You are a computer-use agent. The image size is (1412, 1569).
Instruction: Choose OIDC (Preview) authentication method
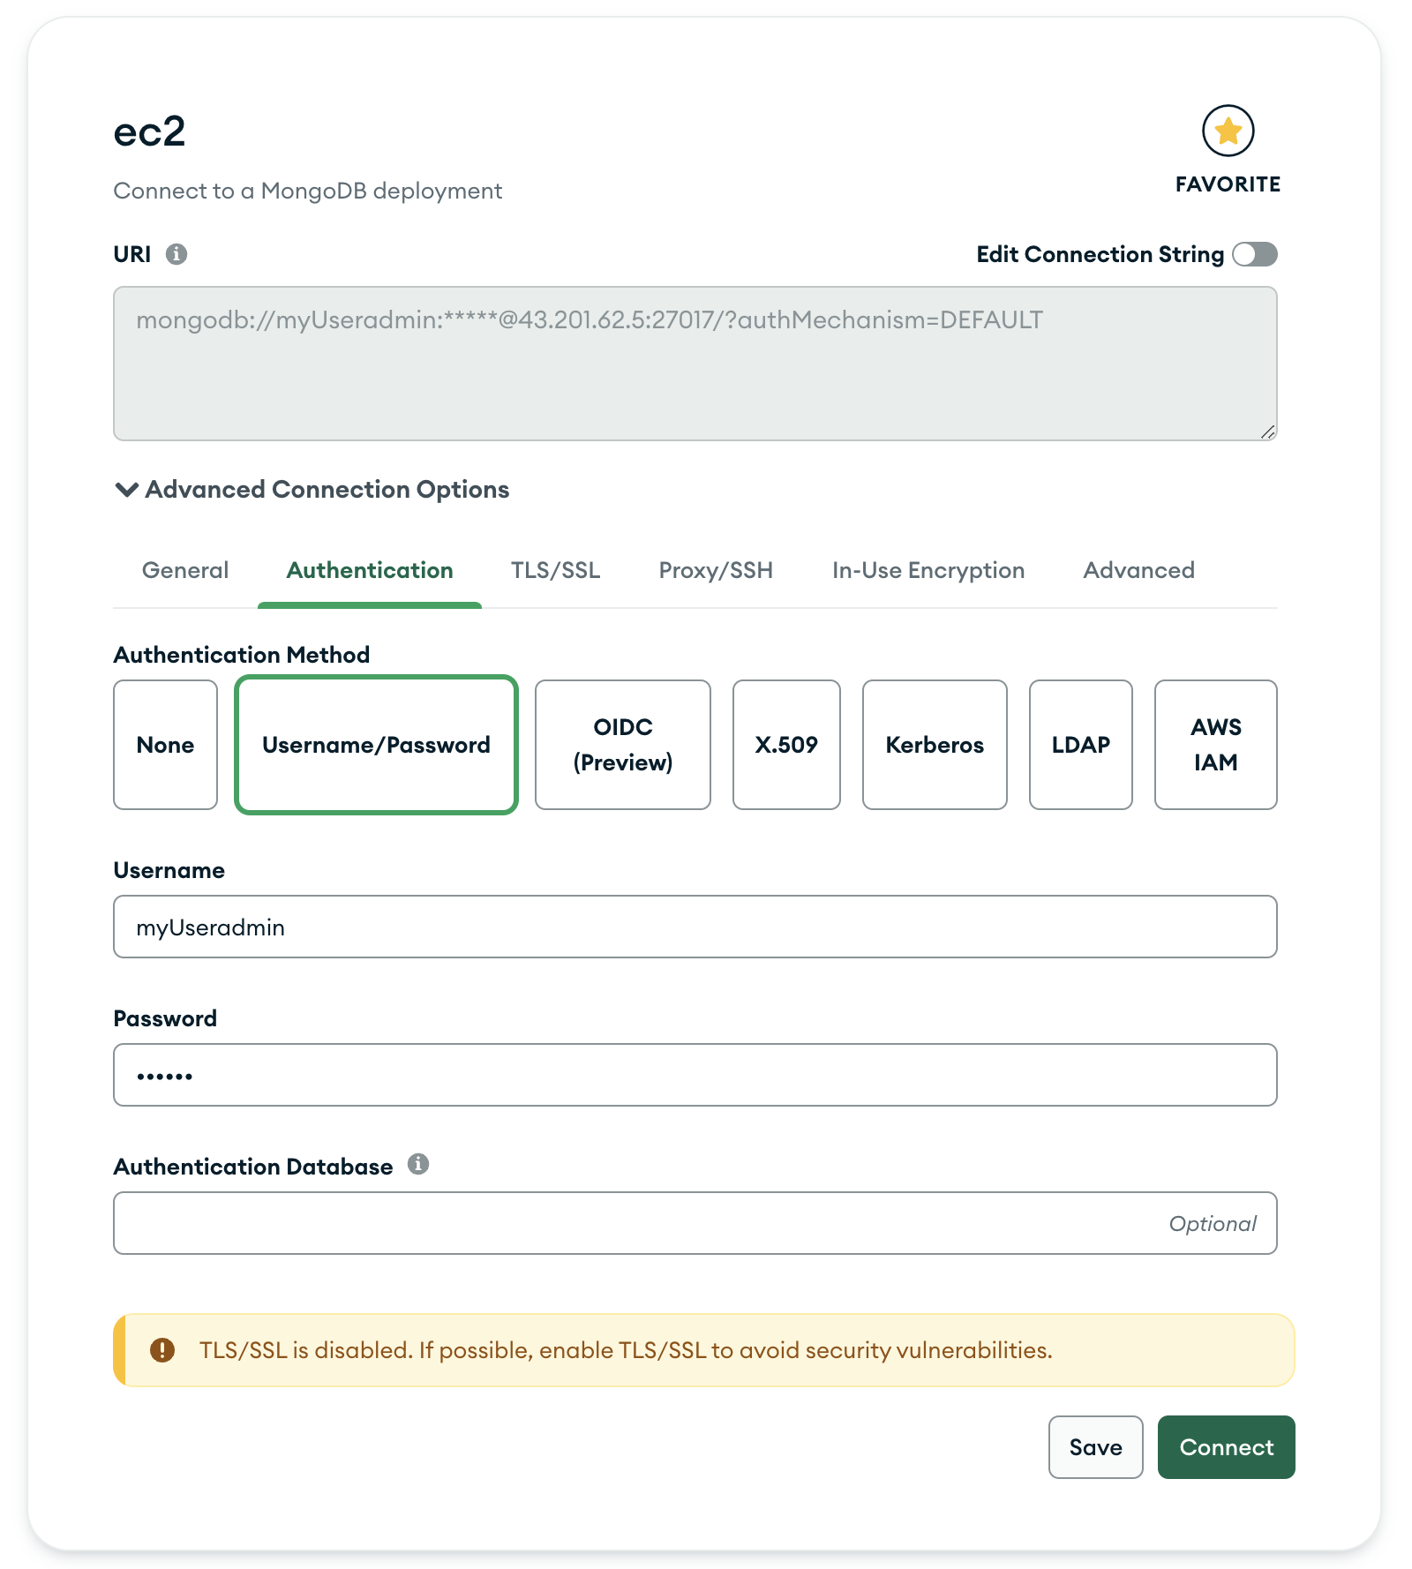623,745
